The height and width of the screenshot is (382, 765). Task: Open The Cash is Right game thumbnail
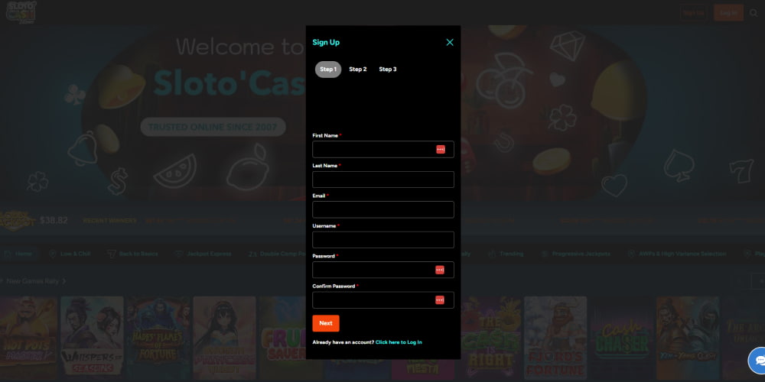pyautogui.click(x=489, y=338)
